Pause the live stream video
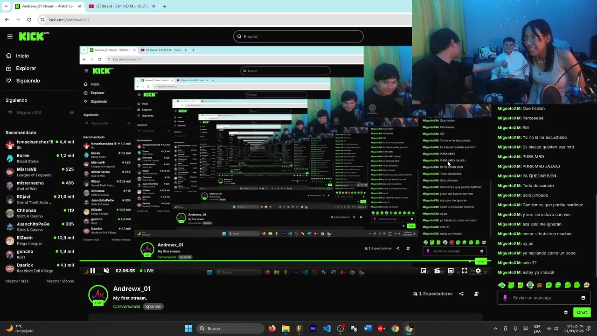 click(x=92, y=271)
